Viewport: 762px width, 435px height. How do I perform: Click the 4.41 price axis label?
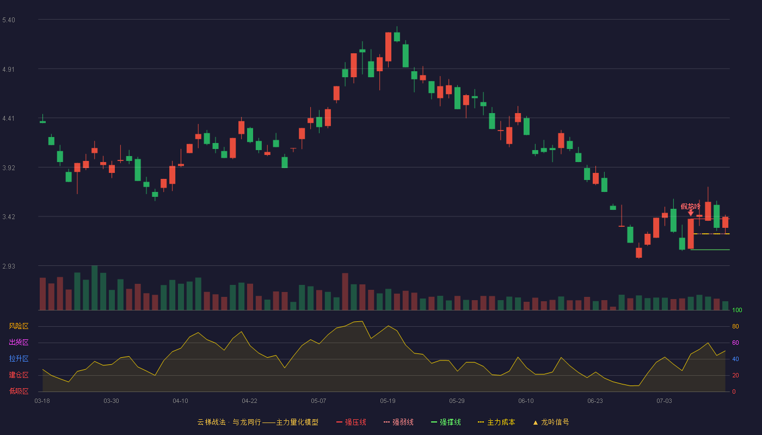pos(9,119)
